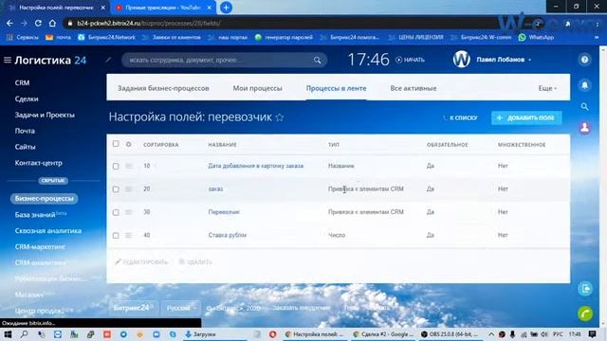Viewport: 607px width, 341px height.
Task: Show hidden system tray icons
Action: (491, 334)
